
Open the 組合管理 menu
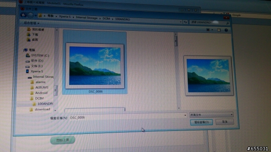[x=32, y=23]
